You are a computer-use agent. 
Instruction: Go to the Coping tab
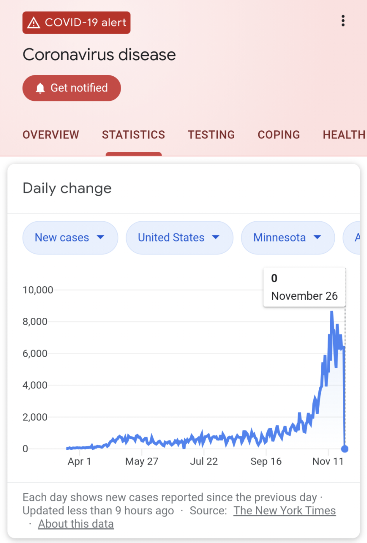click(279, 135)
